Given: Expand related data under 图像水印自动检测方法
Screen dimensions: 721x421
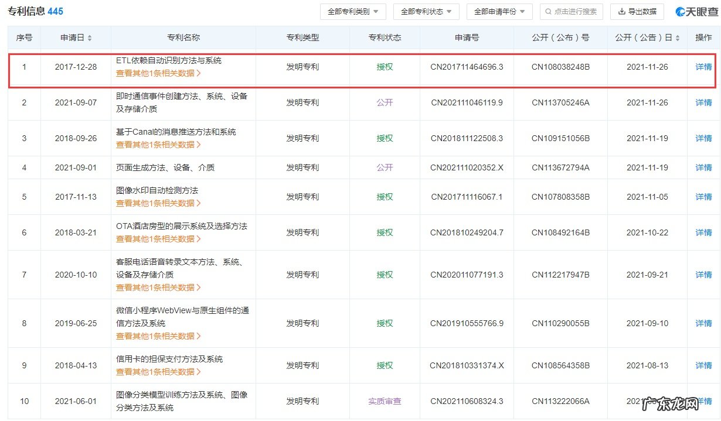Looking at the screenshot, I should pyautogui.click(x=158, y=203).
